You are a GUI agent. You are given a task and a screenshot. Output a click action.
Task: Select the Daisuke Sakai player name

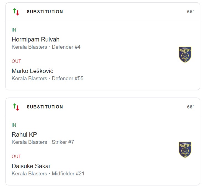coord(31,166)
